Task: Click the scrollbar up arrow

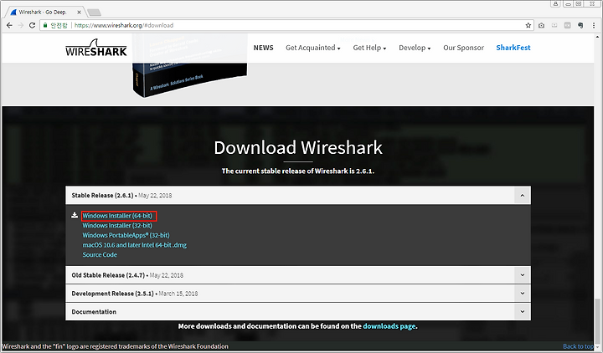Action: [597, 37]
